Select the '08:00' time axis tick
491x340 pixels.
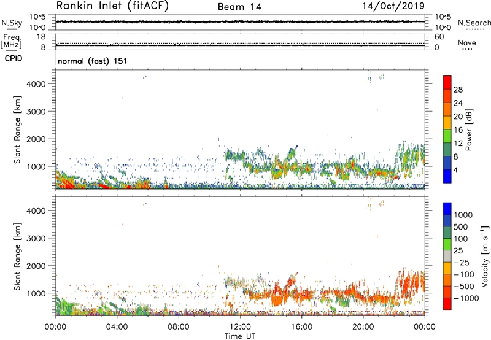click(178, 327)
